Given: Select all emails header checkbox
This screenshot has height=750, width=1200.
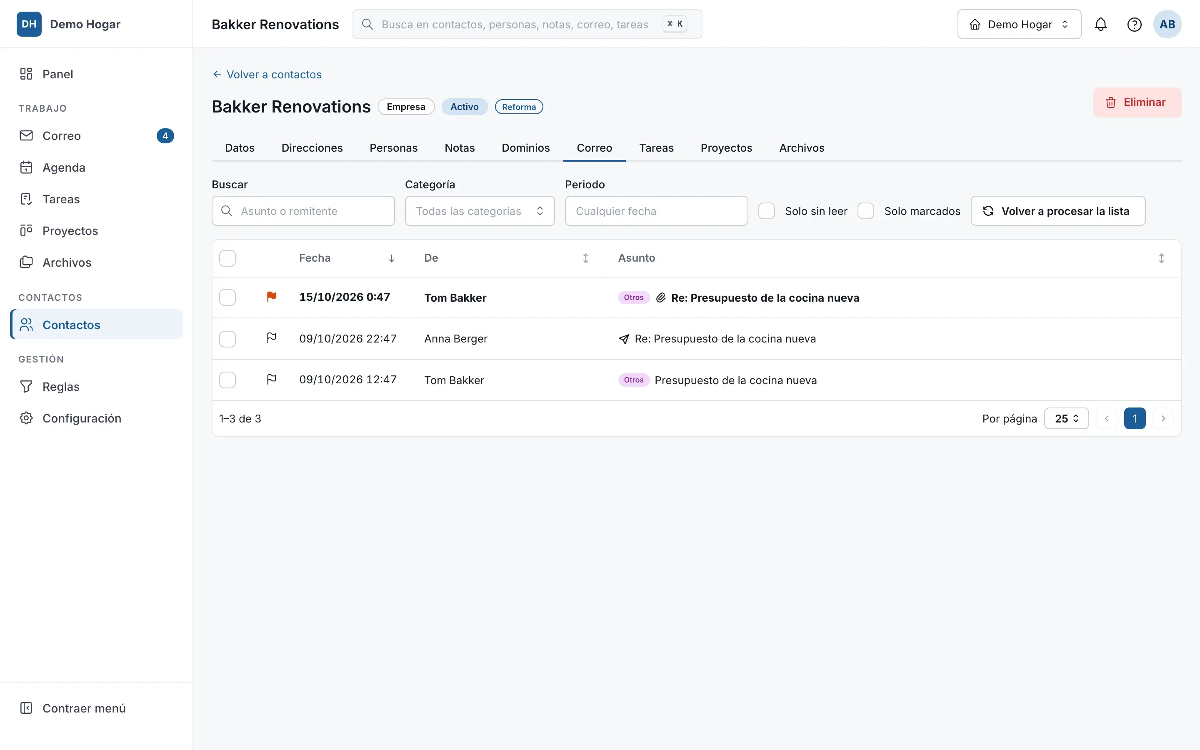Looking at the screenshot, I should 227,258.
